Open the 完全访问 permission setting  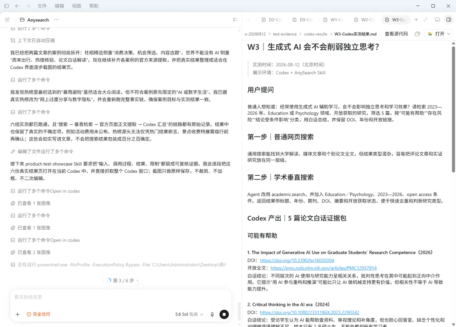pos(38,314)
